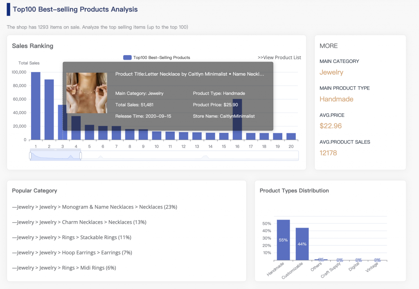The width and height of the screenshot is (419, 289).
Task: Click the left handle of the zoom slider
Action: [30, 155]
